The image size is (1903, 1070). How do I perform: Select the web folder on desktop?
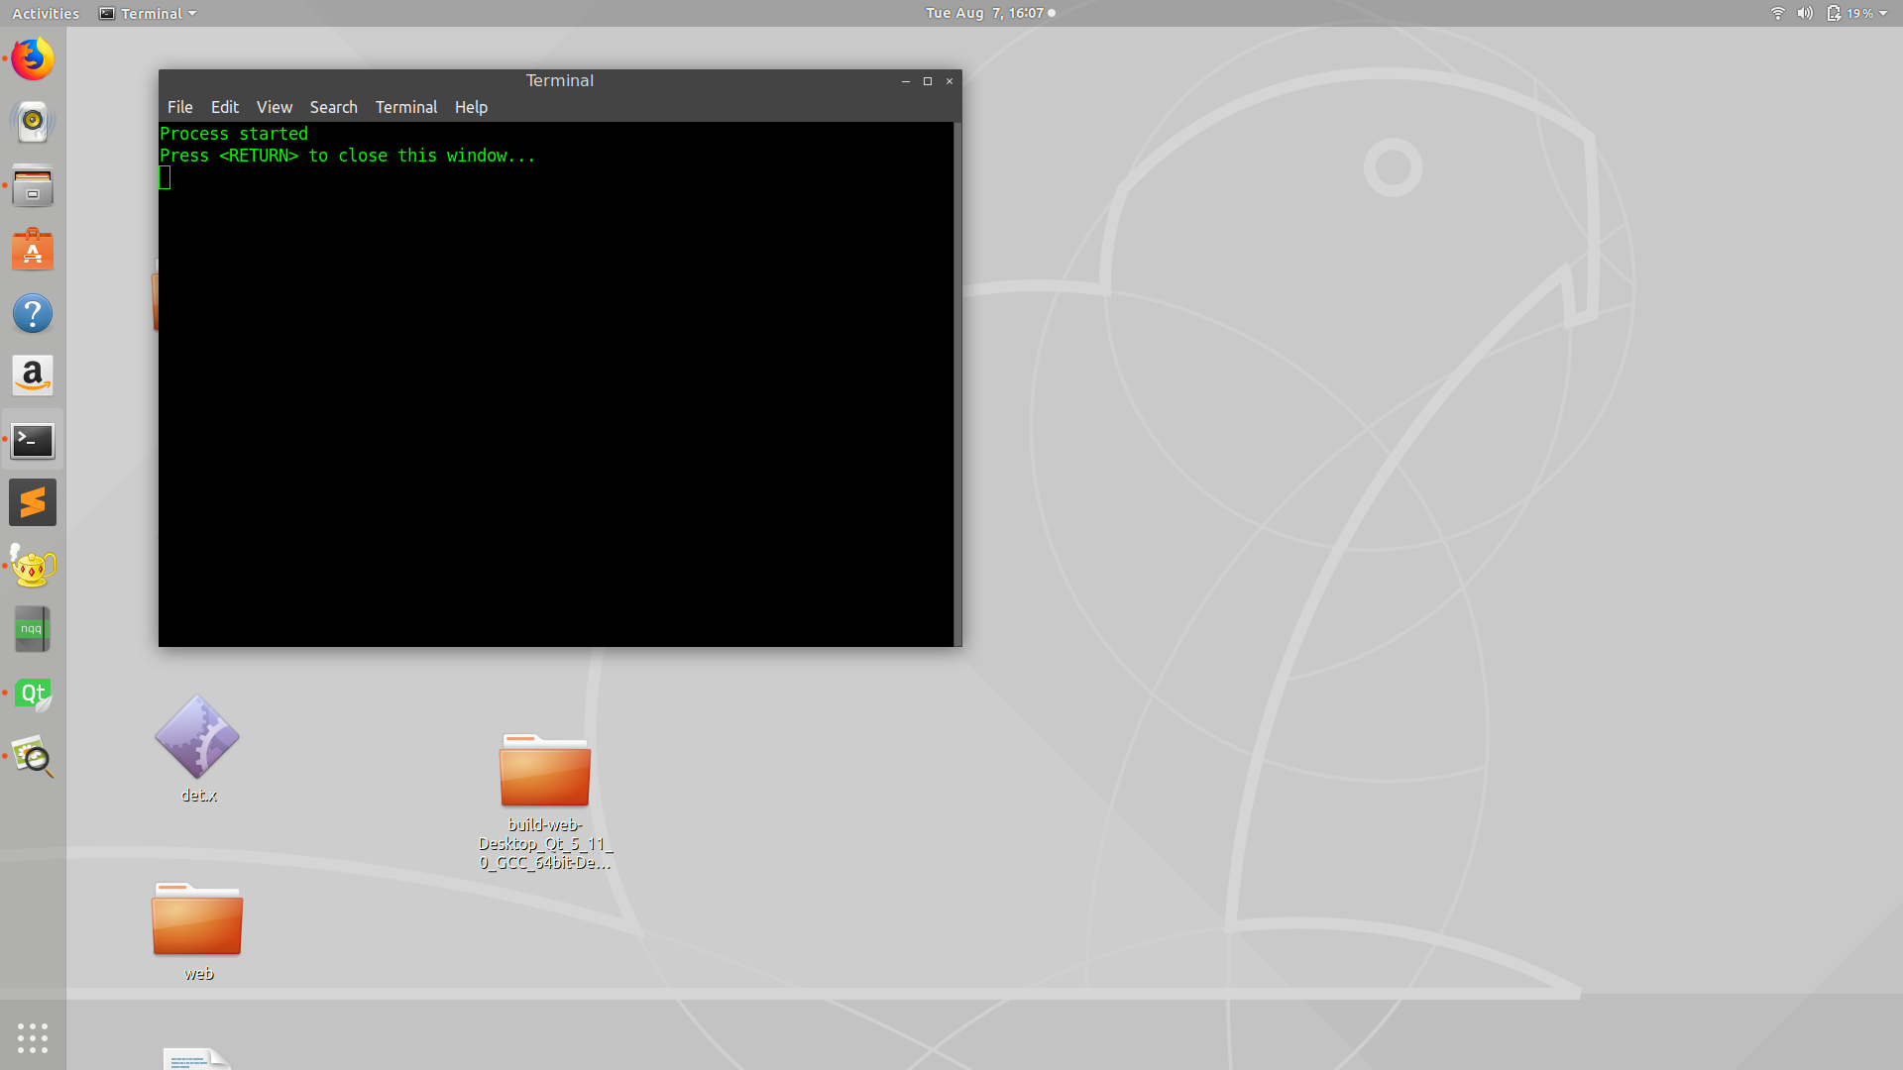197,921
